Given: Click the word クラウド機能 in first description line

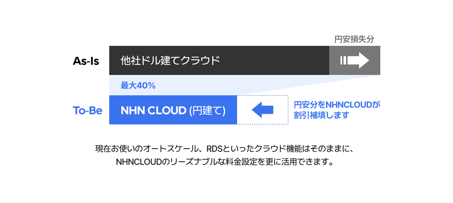Looking at the screenshot, I should coord(278,149).
